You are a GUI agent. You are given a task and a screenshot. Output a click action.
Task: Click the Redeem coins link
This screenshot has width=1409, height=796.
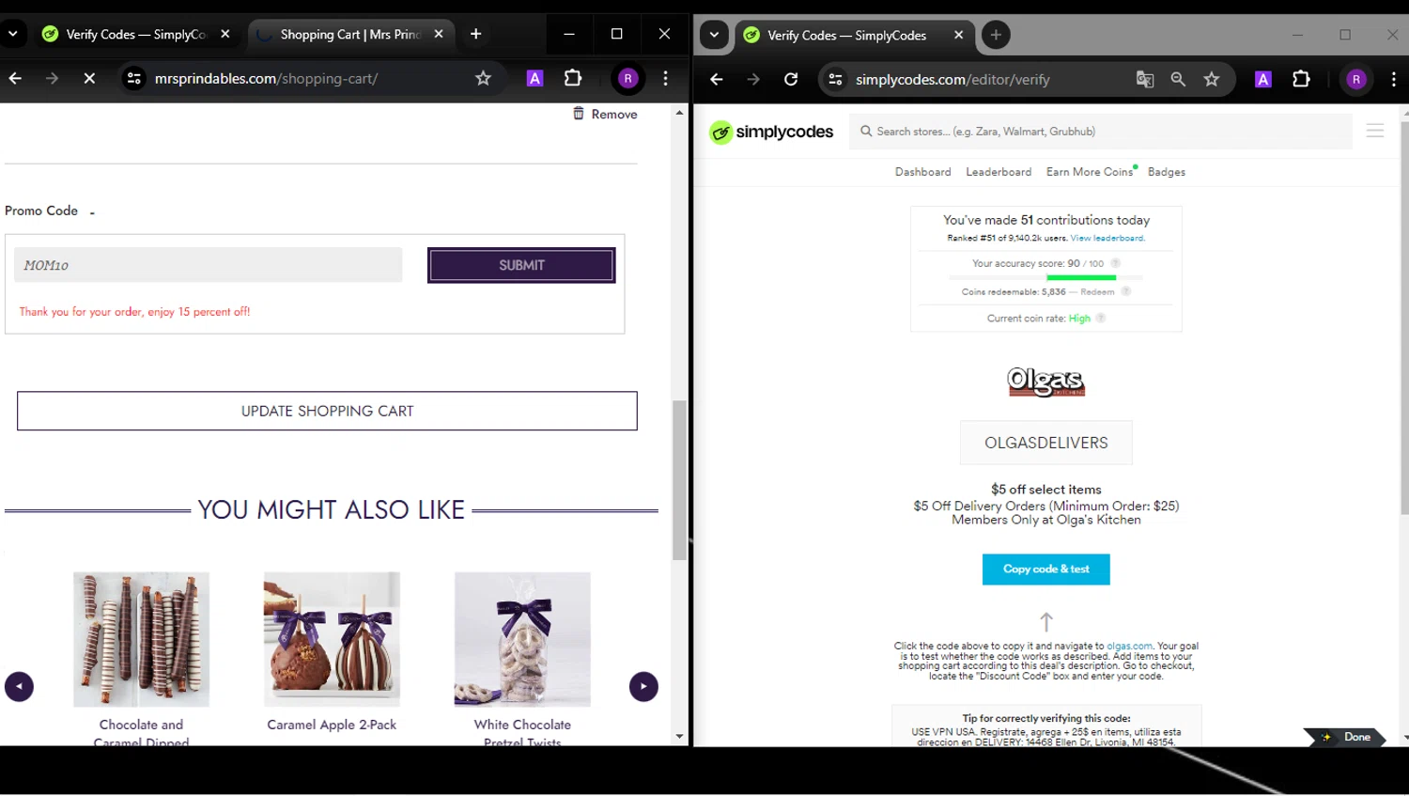(x=1097, y=292)
